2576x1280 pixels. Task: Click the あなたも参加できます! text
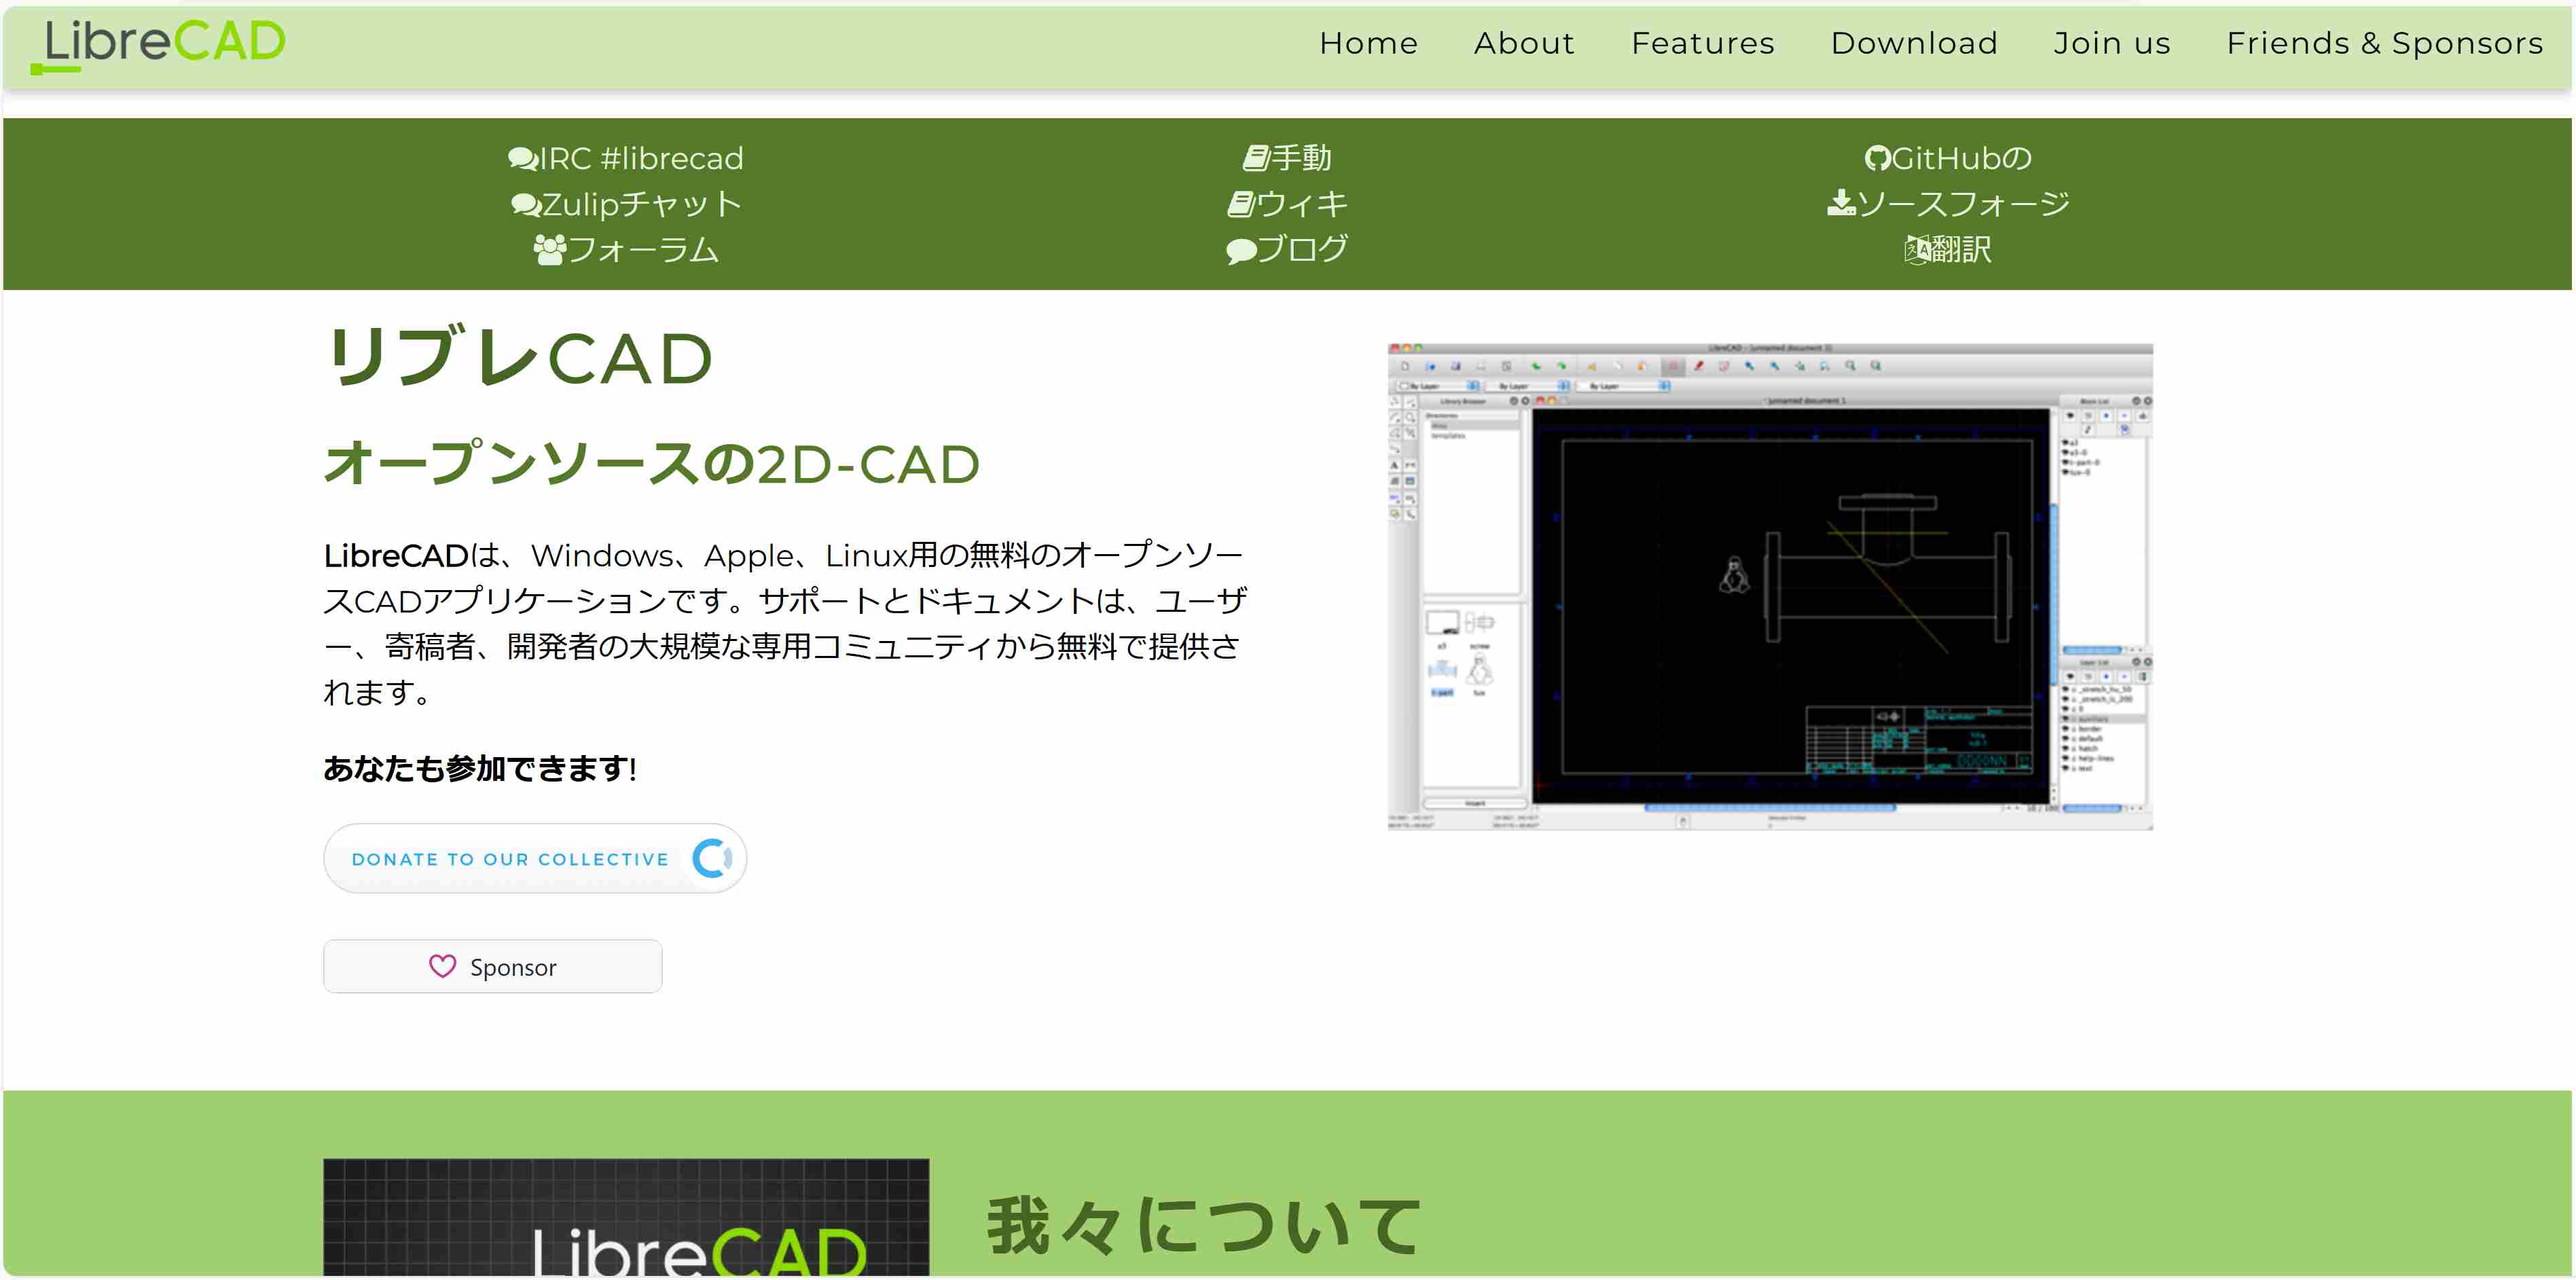(480, 767)
